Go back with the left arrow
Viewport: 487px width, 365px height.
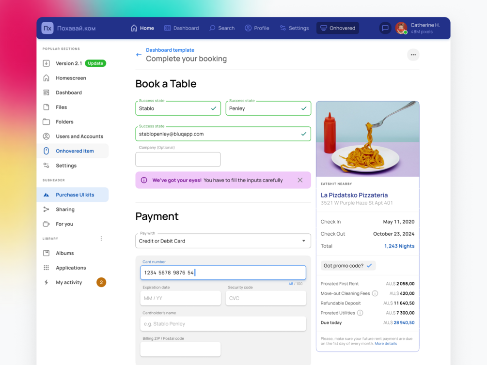(x=139, y=55)
